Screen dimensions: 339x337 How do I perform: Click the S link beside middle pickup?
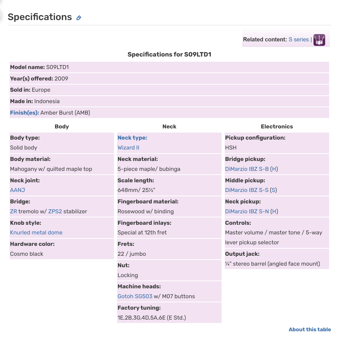pos(273,190)
